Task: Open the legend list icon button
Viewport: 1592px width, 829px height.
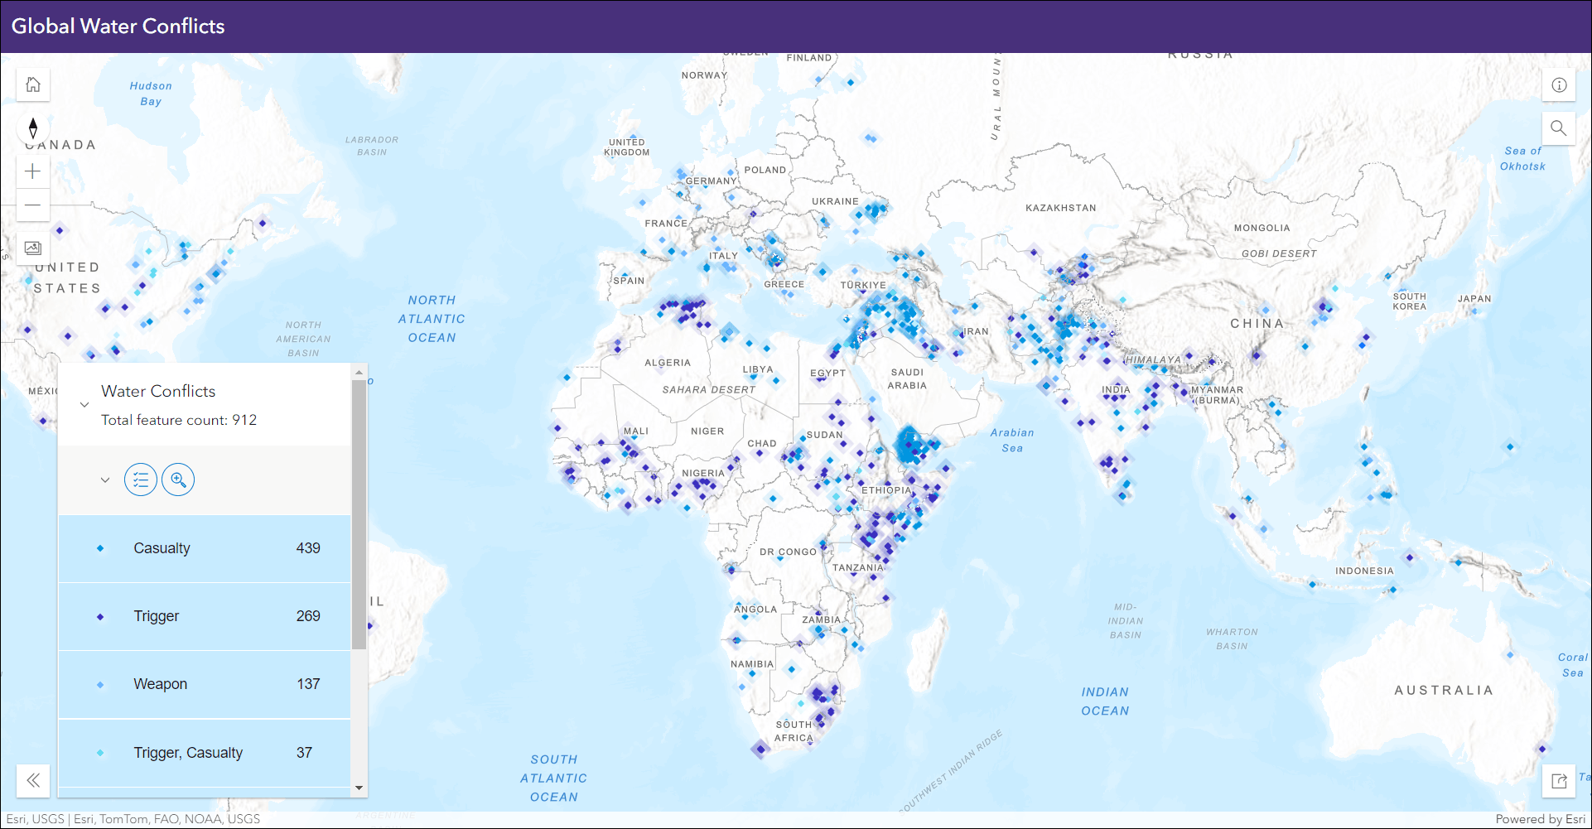Action: point(141,480)
